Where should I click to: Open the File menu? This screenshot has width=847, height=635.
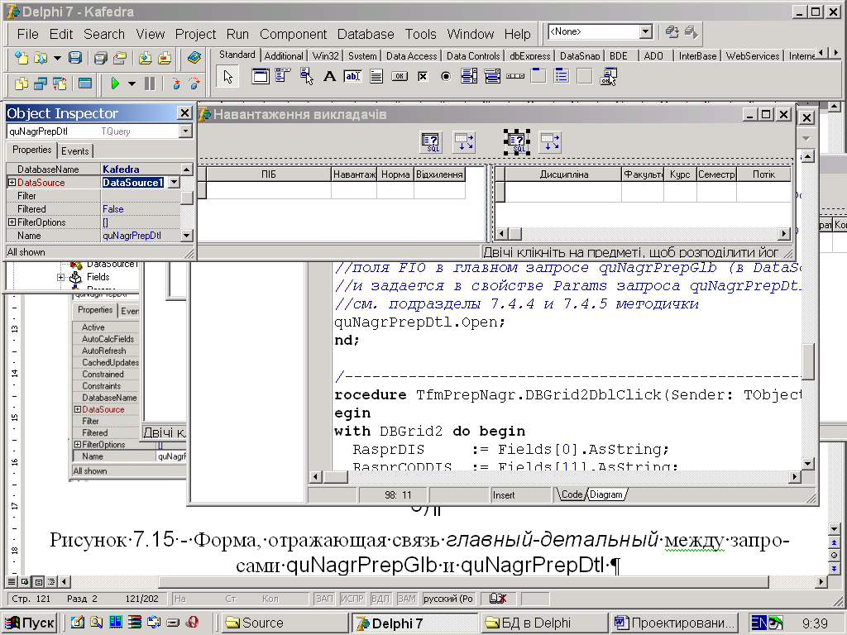(27, 34)
